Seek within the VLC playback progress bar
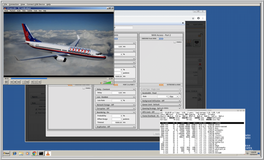 coord(59,79)
